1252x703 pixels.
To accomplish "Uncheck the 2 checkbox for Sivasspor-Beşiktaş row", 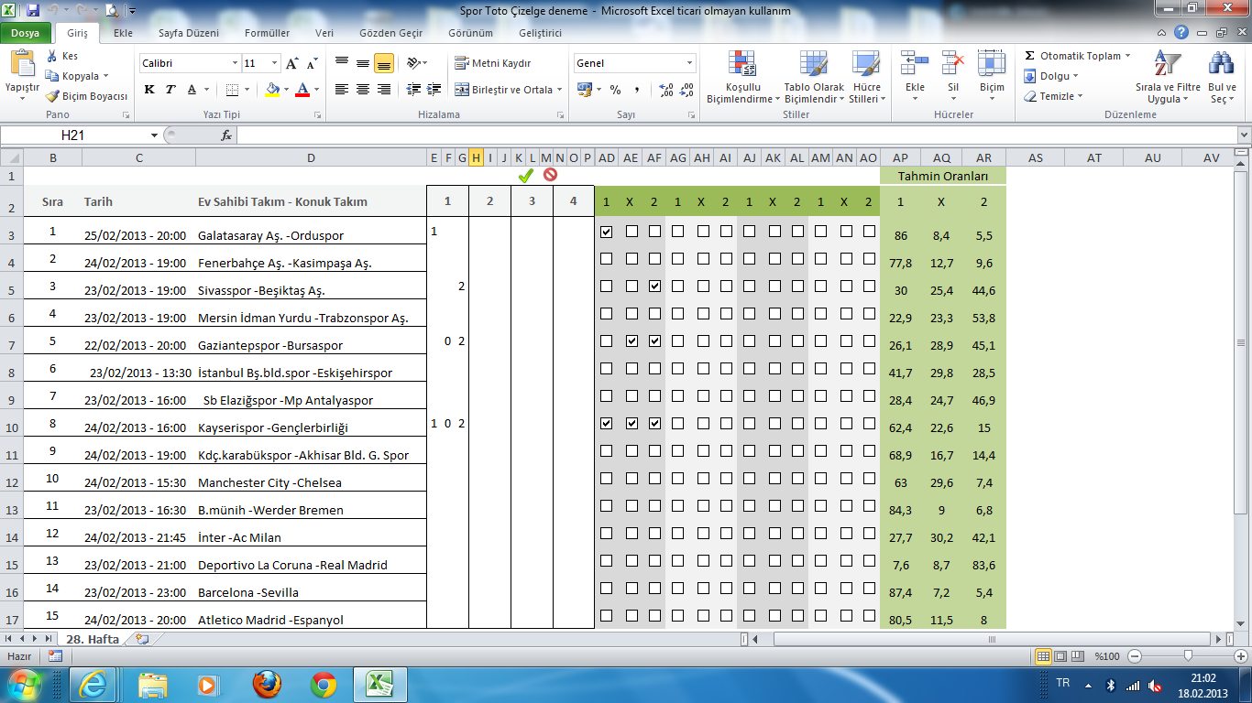I will 654,287.
